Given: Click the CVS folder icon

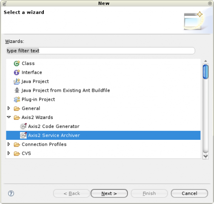Looking at the screenshot, I should coord(17,153).
